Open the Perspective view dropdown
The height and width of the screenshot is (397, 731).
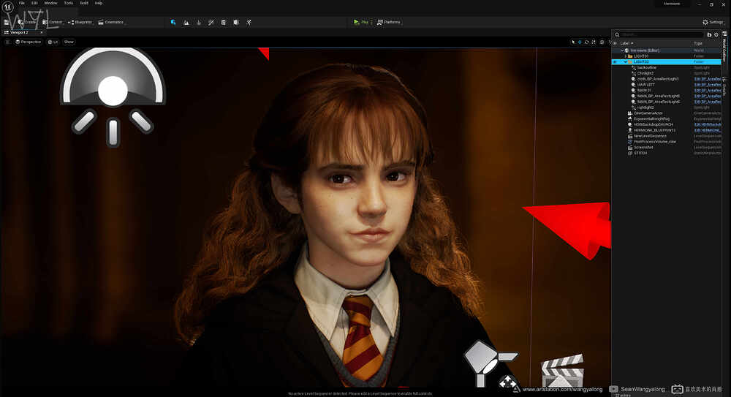29,42
